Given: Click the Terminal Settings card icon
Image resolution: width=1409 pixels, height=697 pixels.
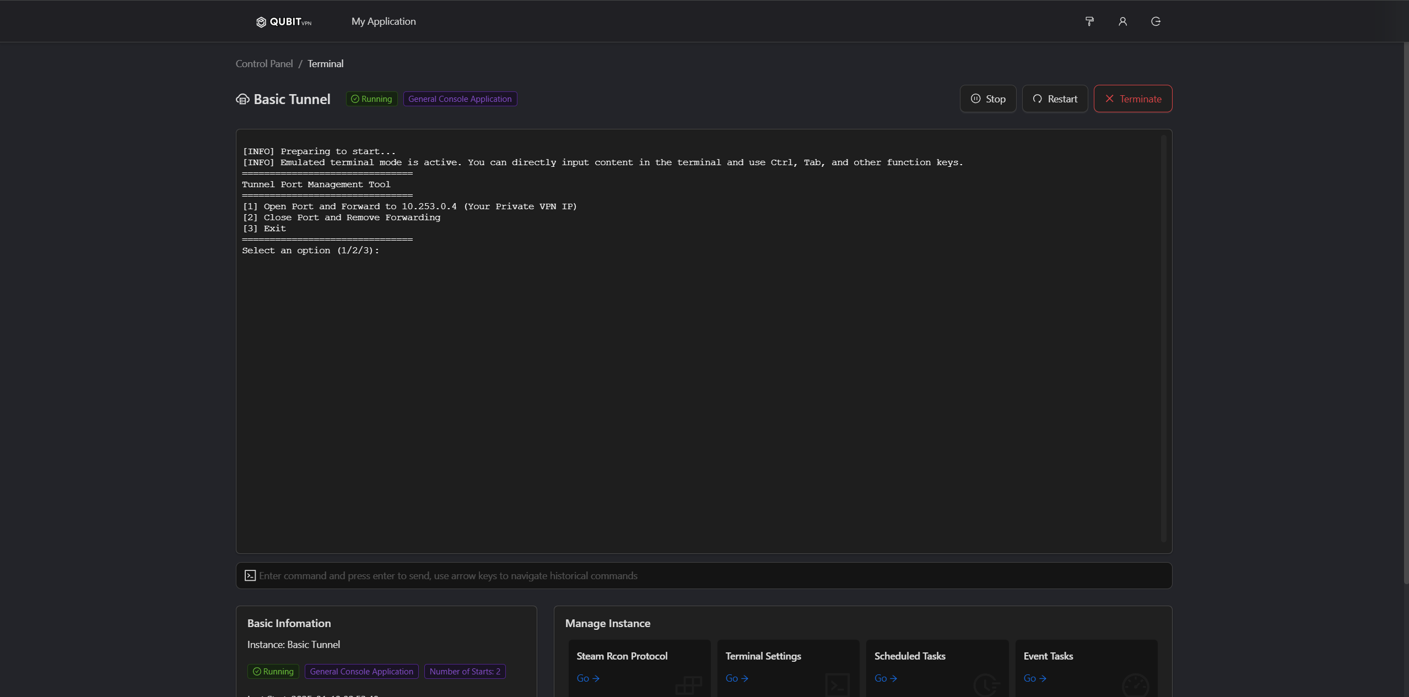Looking at the screenshot, I should (837, 684).
